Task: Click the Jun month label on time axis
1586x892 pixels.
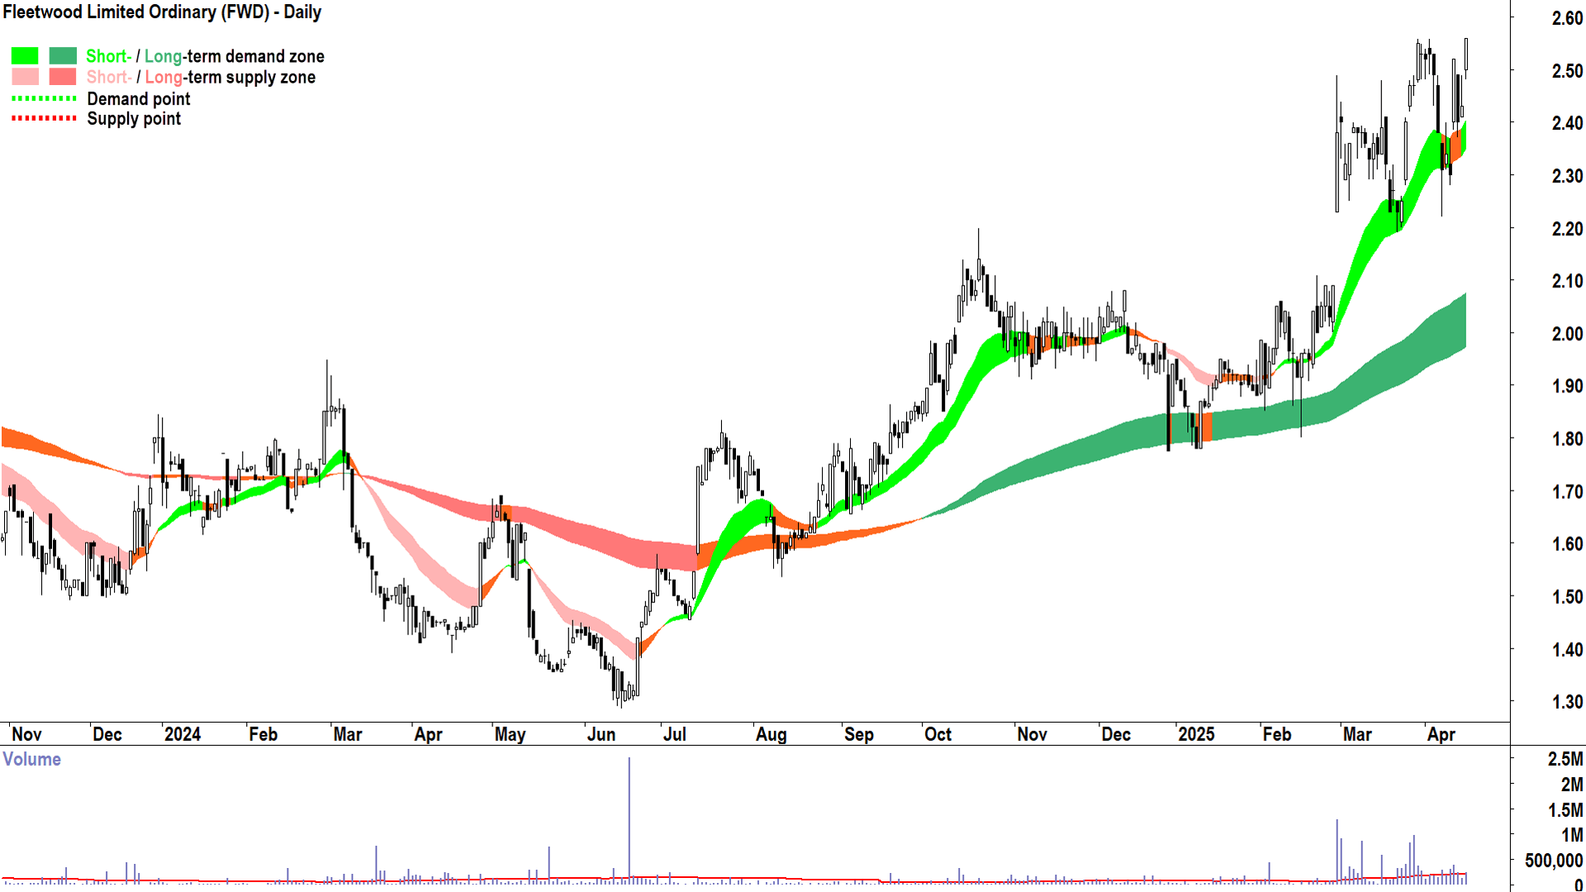Action: coord(601,734)
